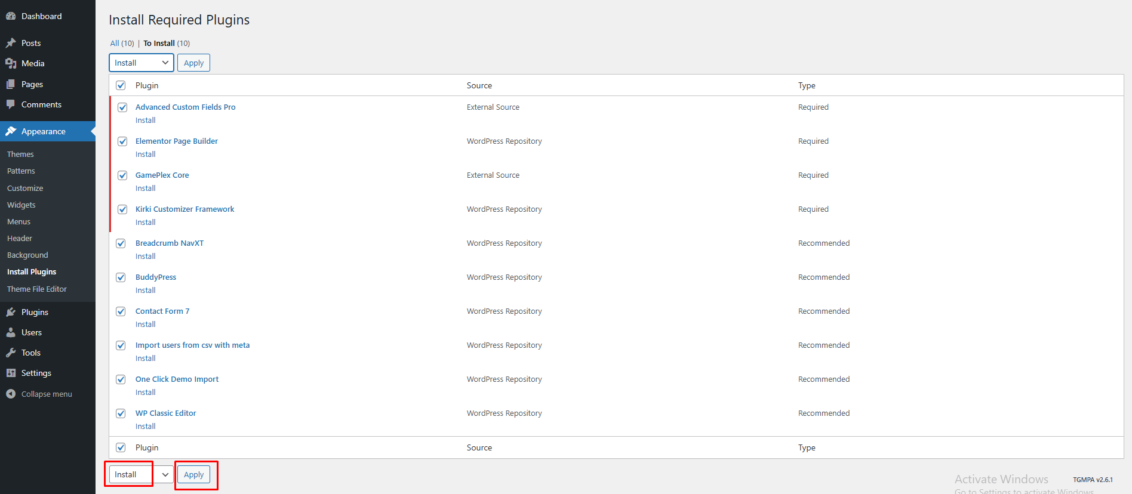1132x494 pixels.
Task: Open Themes submenu under Appearance
Action: (20, 154)
